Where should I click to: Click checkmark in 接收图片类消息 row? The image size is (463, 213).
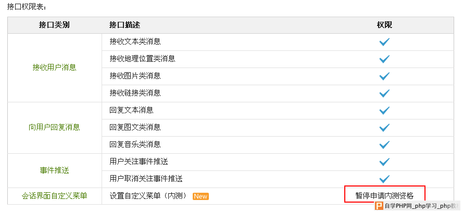tap(384, 76)
